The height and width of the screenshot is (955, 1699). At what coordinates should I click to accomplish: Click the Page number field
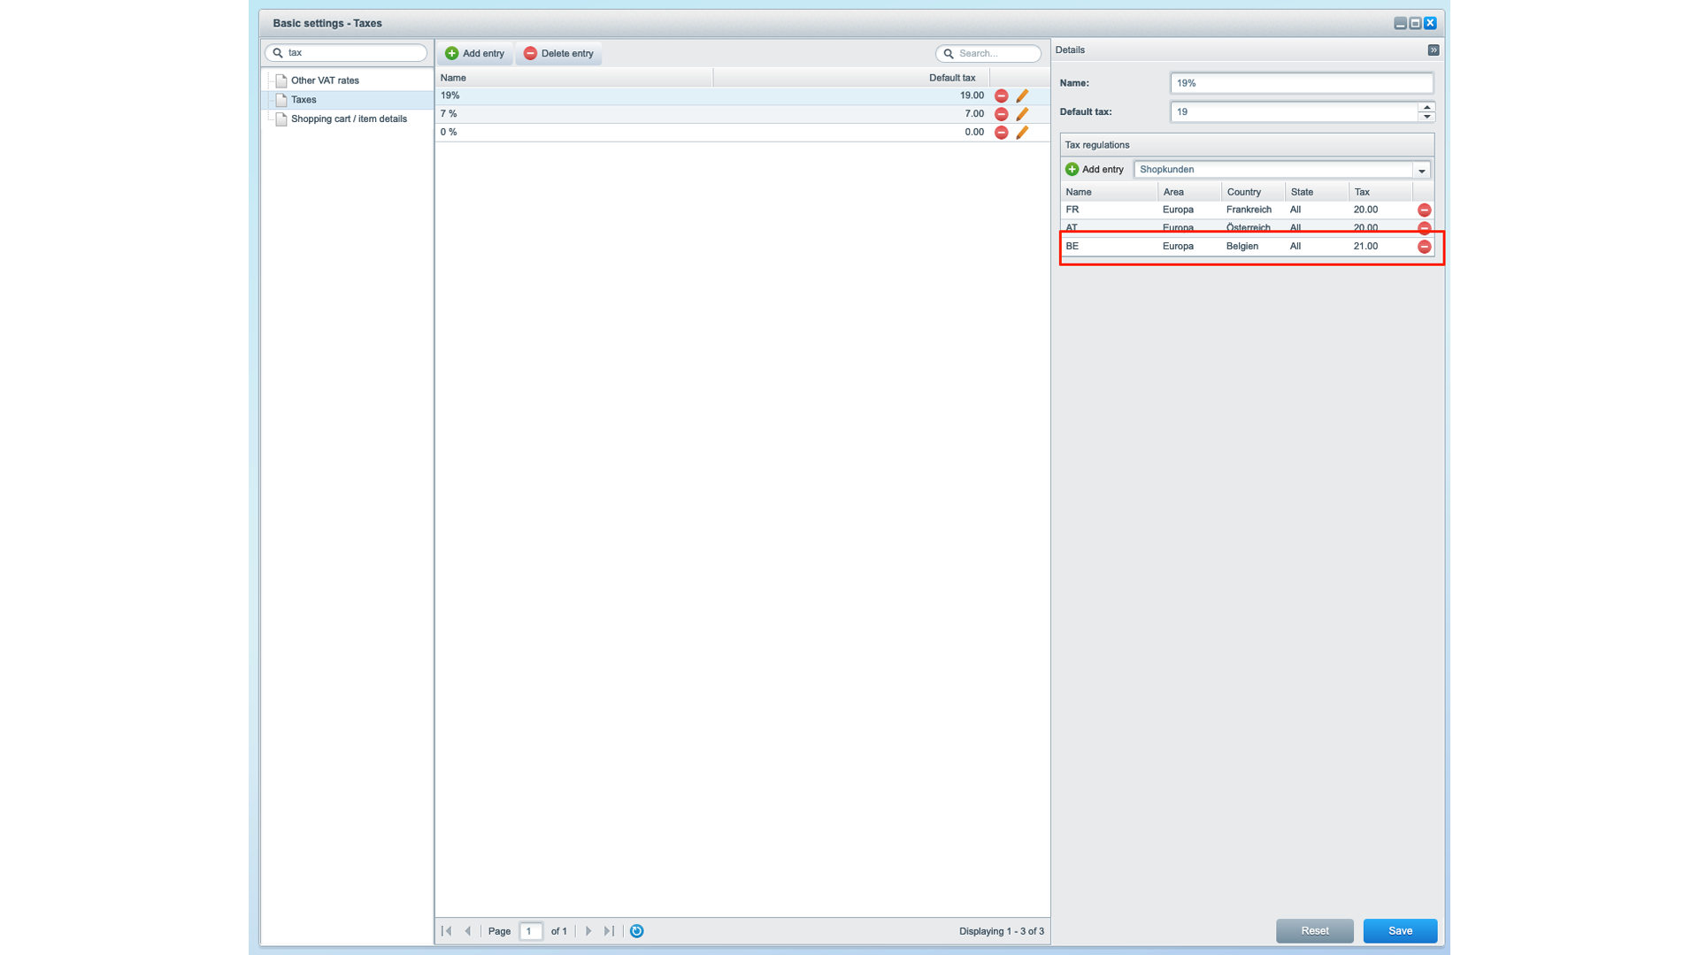point(531,931)
